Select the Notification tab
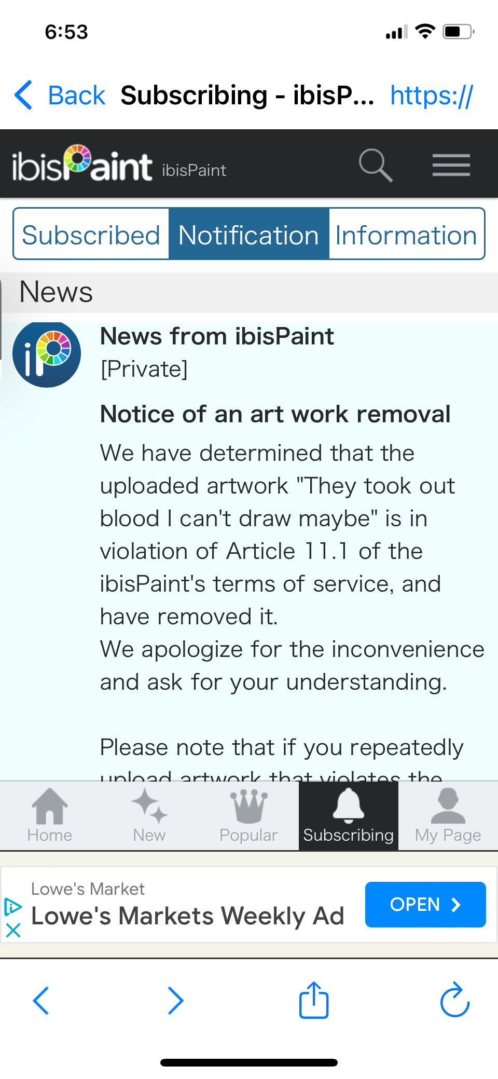The height and width of the screenshot is (1079, 498). click(x=248, y=235)
